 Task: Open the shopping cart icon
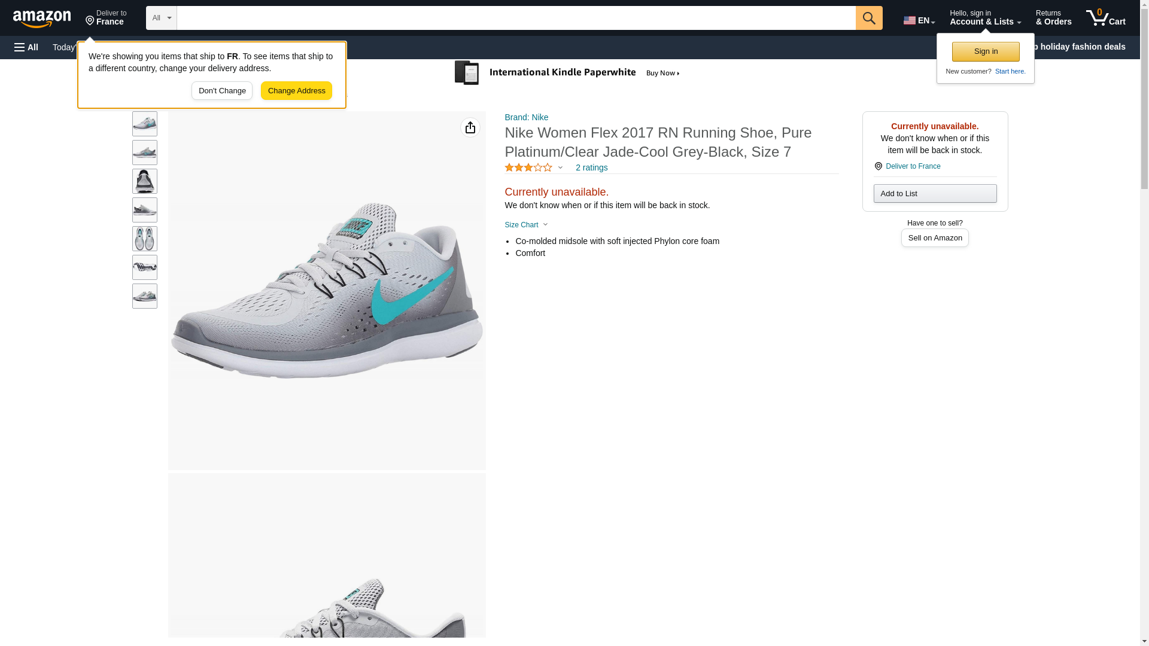tap(1106, 18)
